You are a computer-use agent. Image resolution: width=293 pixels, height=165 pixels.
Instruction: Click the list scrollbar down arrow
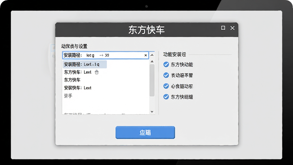152,112
